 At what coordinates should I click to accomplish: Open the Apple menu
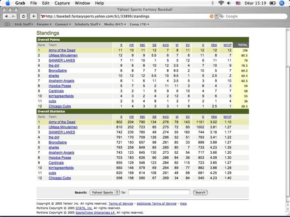pyautogui.click(x=8, y=3)
